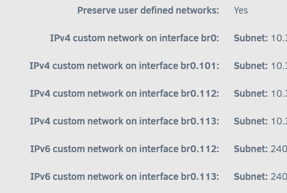This screenshot has height=193, width=287.
Task: Select the subnet address value for br0
Action: [x=279, y=38]
